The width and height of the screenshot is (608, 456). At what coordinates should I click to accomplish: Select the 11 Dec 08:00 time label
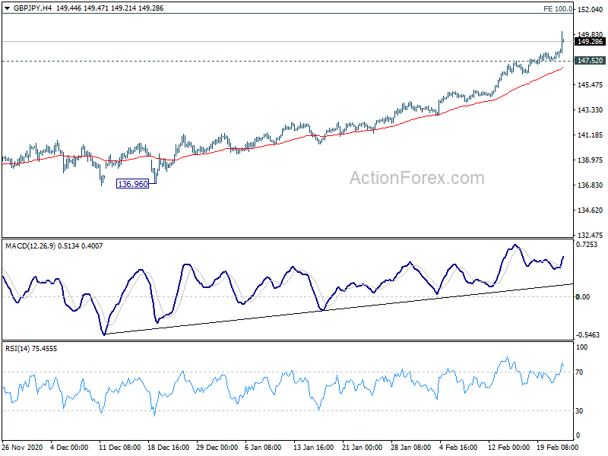pos(120,448)
